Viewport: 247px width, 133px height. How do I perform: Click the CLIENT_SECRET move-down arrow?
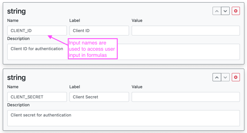[225, 77]
